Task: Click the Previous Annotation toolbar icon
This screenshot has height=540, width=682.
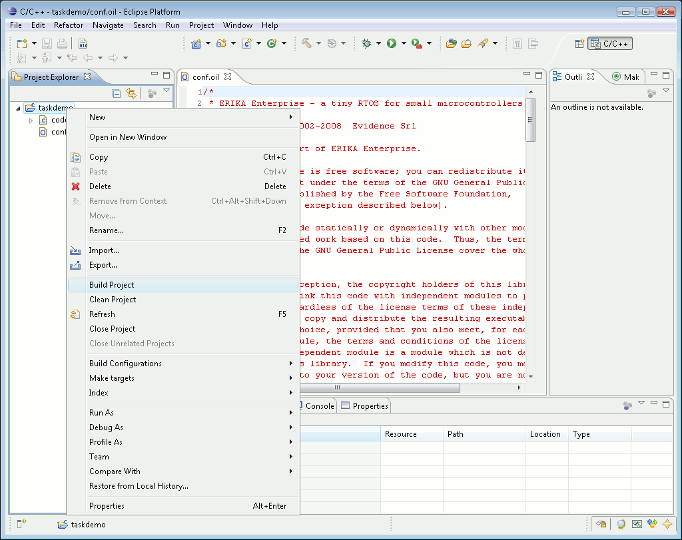Action: click(46, 57)
